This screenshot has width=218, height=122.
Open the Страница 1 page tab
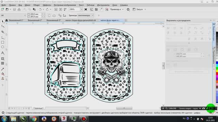(x=38, y=108)
